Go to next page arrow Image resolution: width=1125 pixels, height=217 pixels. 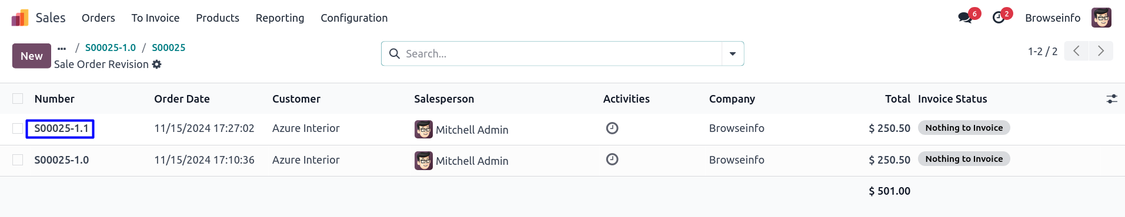(x=1101, y=51)
